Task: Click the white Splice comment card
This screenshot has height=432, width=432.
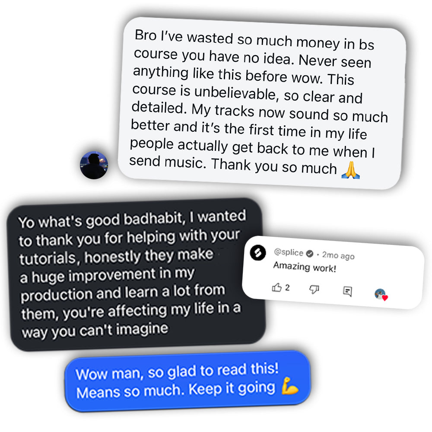Action: pos(333,272)
